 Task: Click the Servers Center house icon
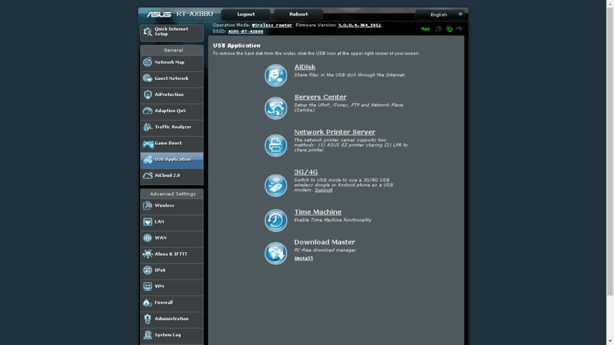tap(276, 108)
